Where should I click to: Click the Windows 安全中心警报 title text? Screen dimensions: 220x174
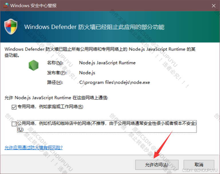(34, 6)
